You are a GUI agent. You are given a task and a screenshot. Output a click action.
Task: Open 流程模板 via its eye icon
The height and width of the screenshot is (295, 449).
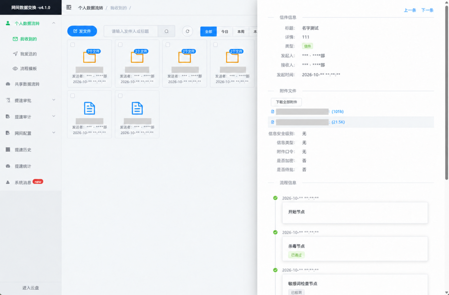click(x=15, y=69)
